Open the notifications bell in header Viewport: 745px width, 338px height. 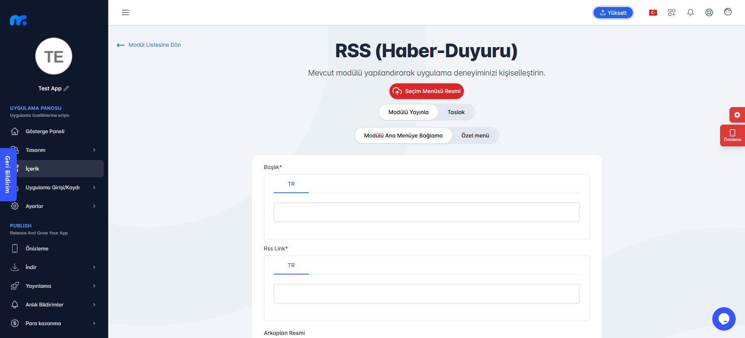click(x=690, y=12)
